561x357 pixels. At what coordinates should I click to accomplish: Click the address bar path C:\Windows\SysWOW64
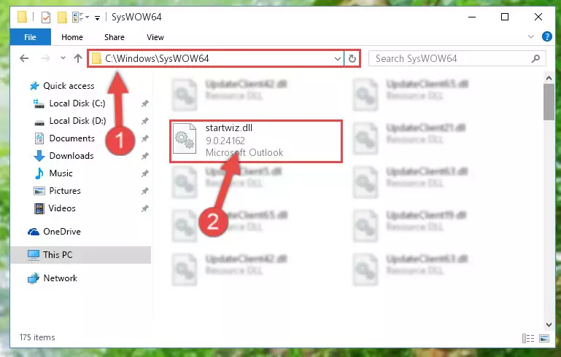tap(157, 58)
